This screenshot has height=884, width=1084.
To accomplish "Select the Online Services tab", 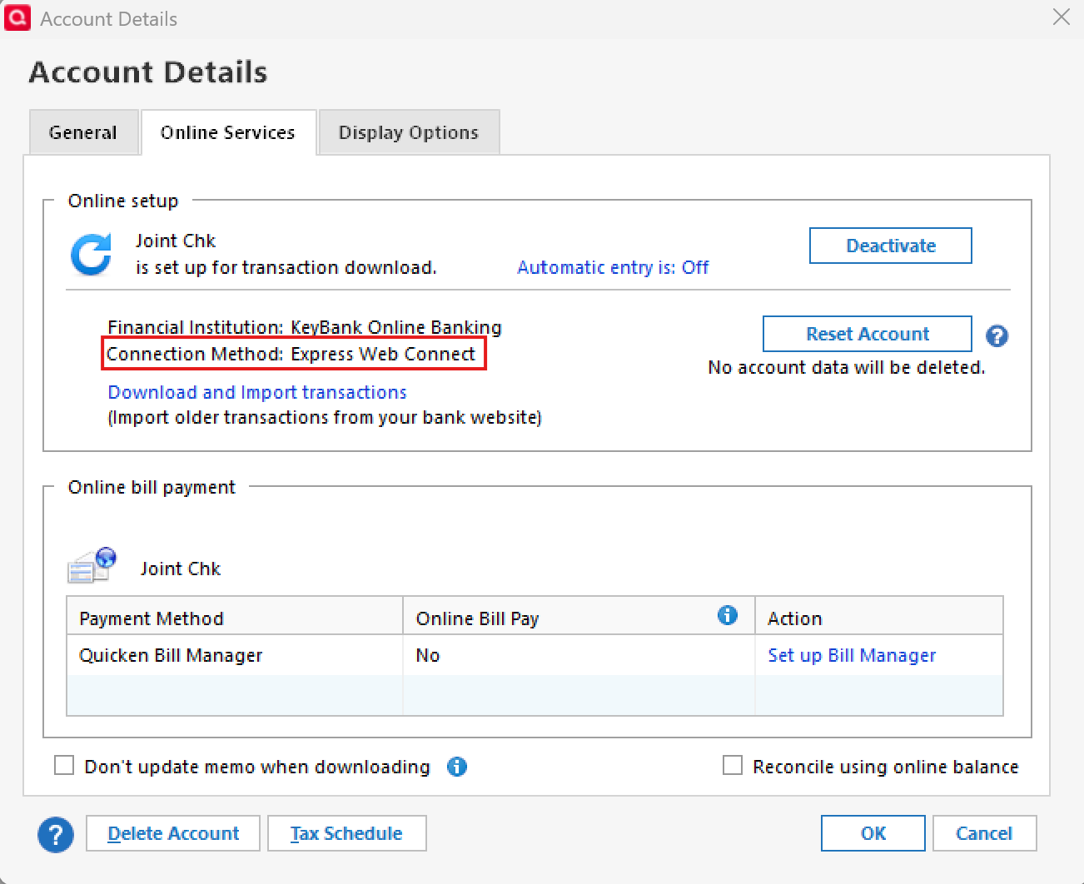I will [228, 132].
